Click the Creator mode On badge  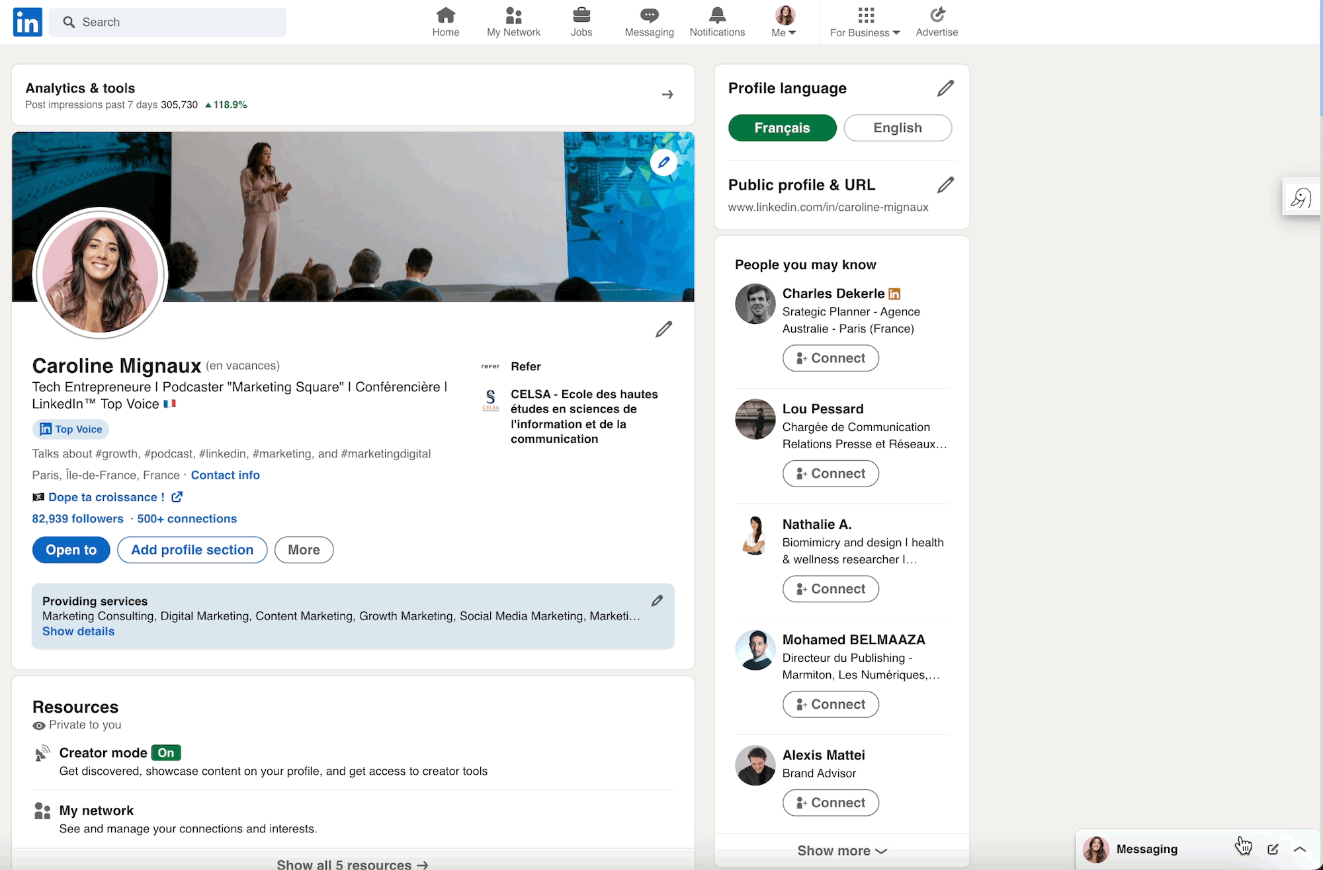166,752
